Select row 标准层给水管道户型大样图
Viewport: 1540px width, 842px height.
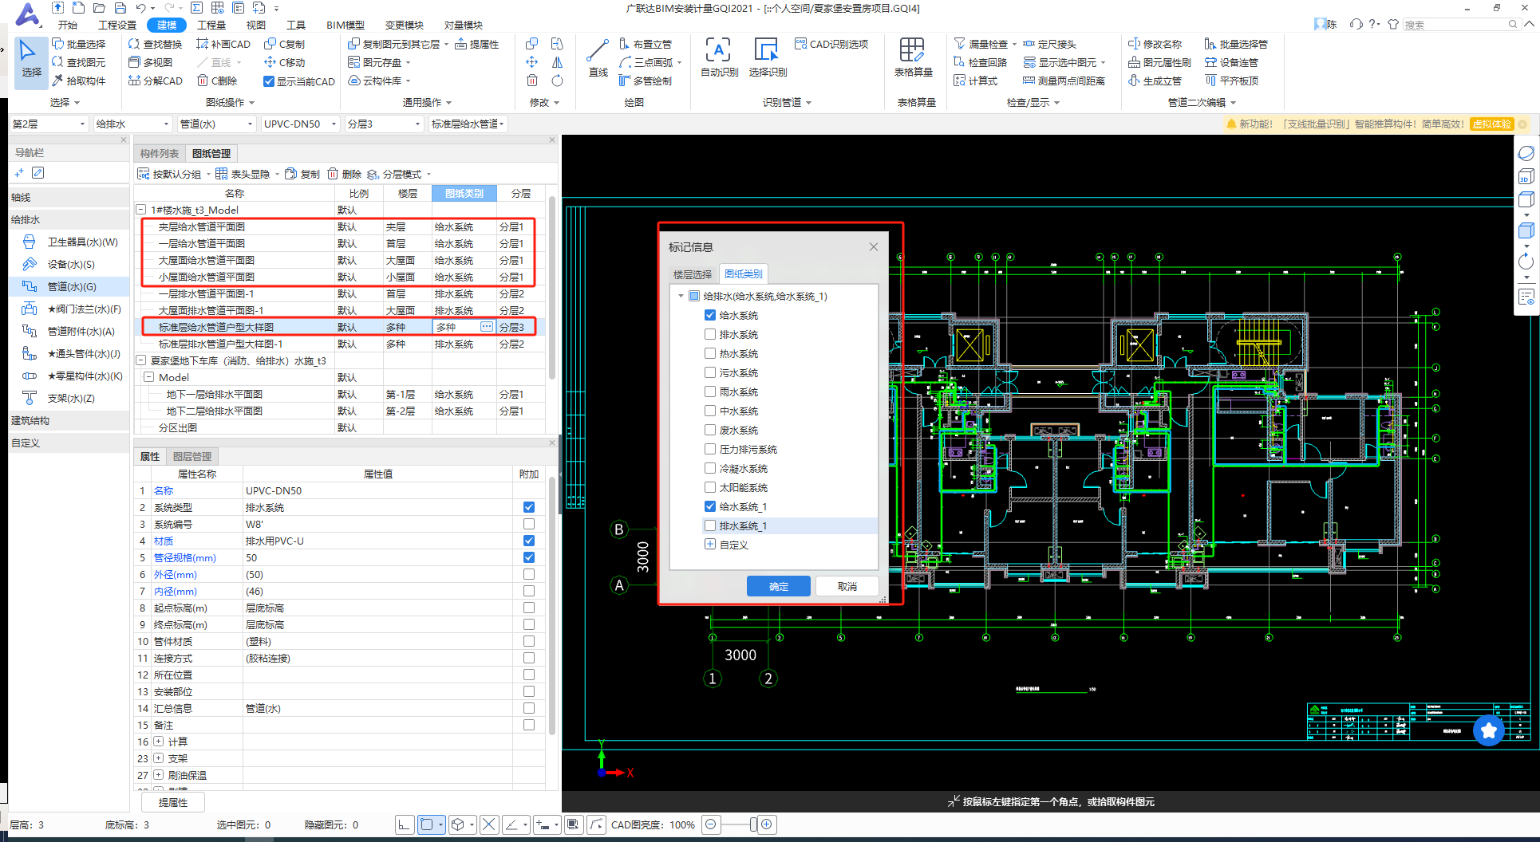point(339,327)
